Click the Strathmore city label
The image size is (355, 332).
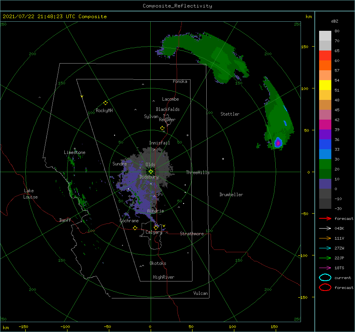[x=192, y=234]
